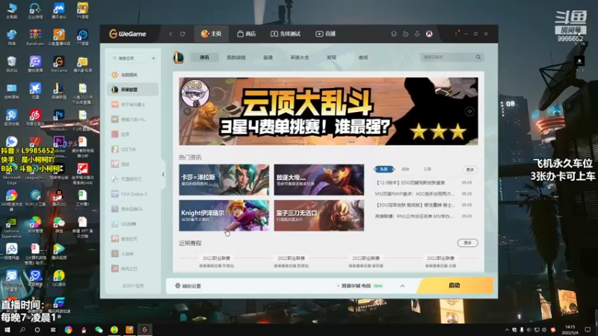Select the 综合 news filter
The image size is (598, 336).
click(x=405, y=169)
